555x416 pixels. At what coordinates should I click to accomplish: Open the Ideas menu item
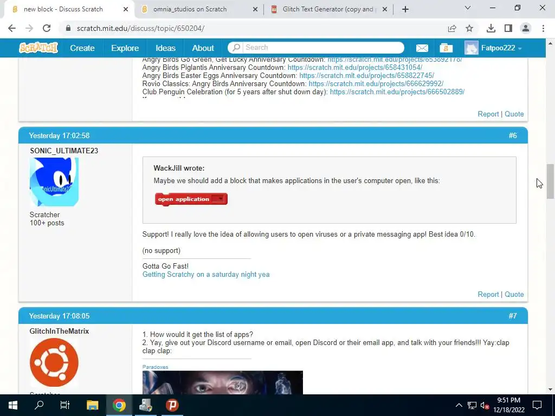(x=165, y=48)
